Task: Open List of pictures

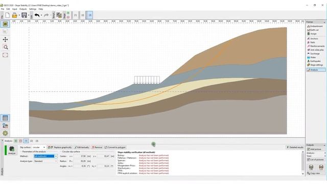Action: (316, 159)
